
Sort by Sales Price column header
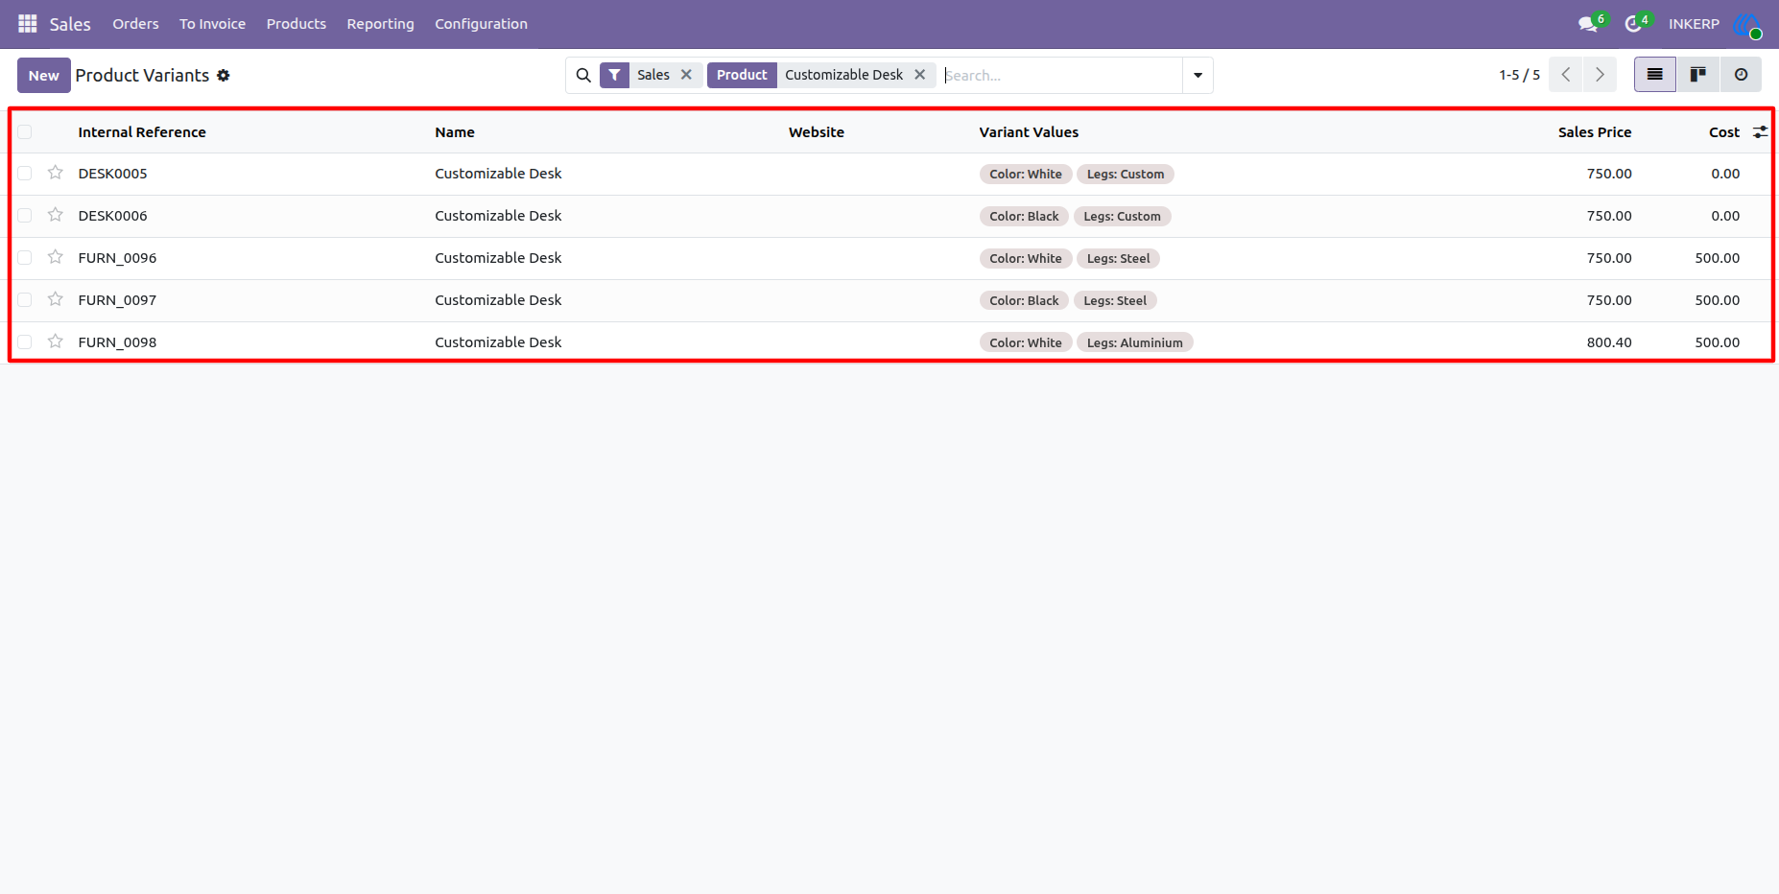tap(1595, 132)
